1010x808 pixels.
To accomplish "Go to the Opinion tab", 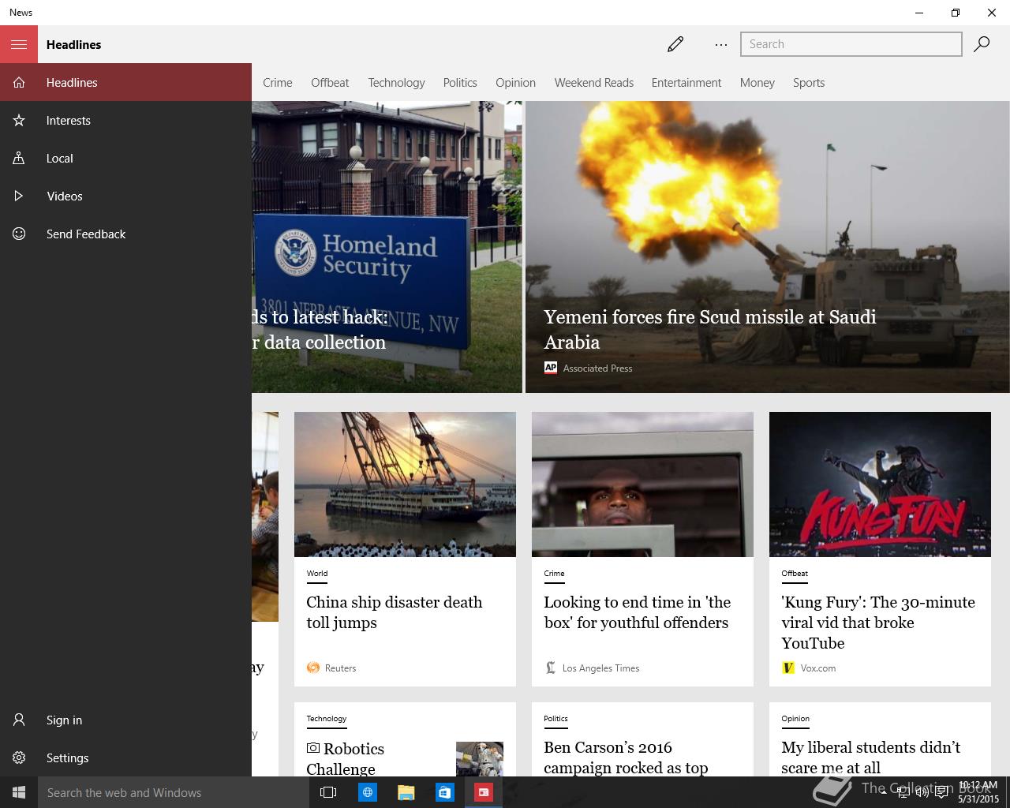I will point(515,83).
